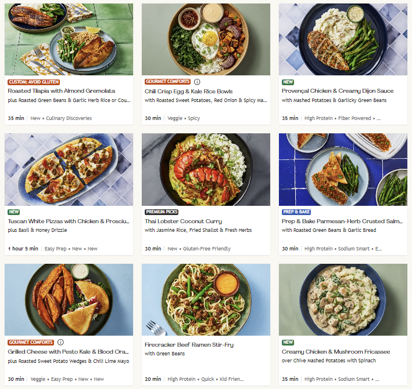Screen dimensions: 412x389
Task: Open Creamy Chicken & Mushroom Fricassee title
Action: click(x=336, y=352)
